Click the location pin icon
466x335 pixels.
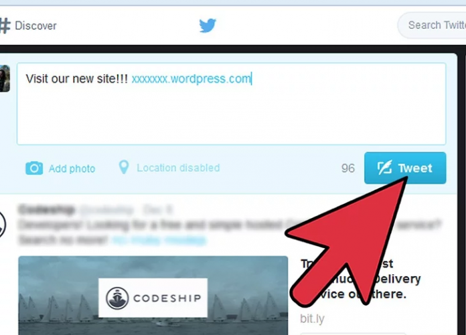pos(124,167)
